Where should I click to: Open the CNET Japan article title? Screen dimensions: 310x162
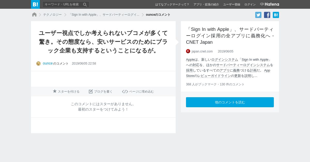[x=230, y=36]
